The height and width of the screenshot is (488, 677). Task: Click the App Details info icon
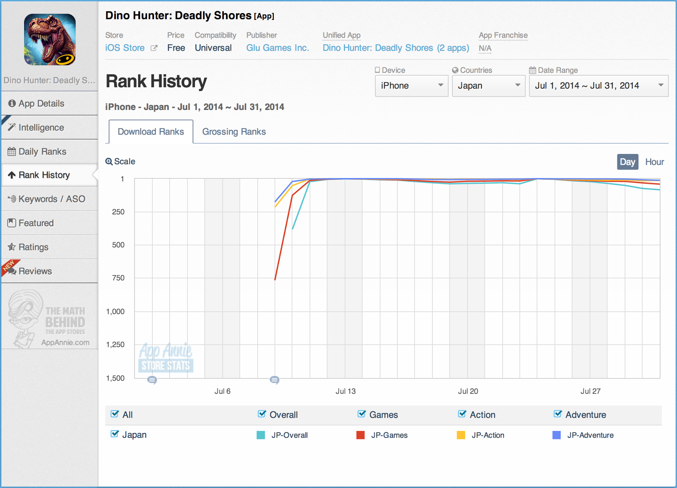click(12, 104)
